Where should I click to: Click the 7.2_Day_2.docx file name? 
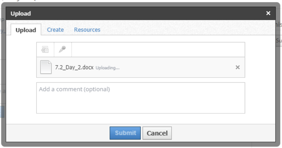74,67
